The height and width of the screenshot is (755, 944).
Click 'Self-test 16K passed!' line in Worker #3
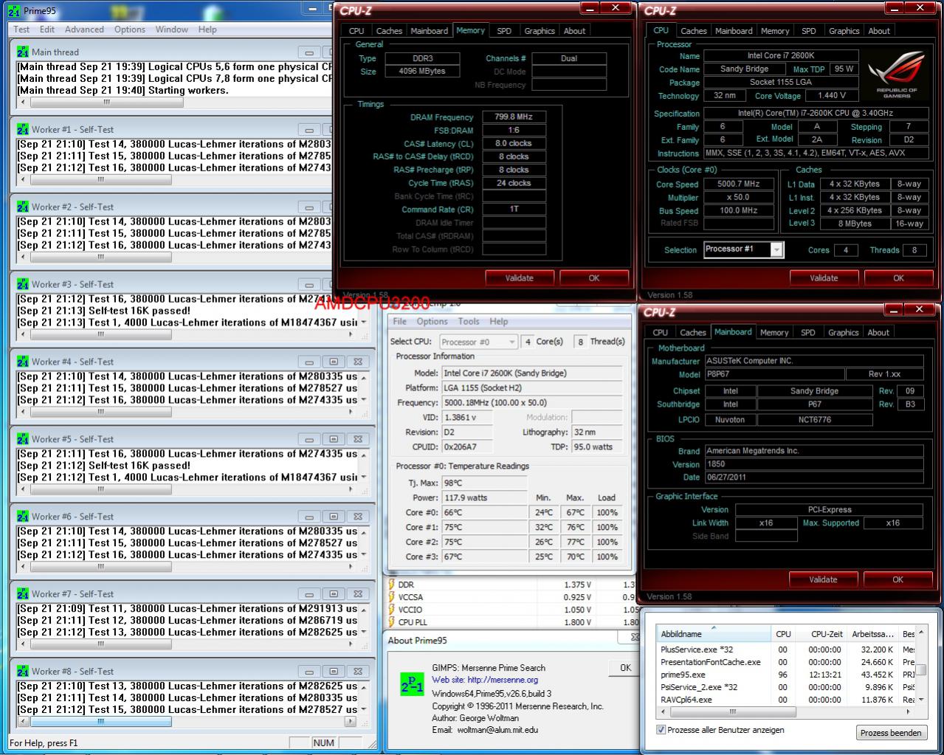click(x=139, y=311)
